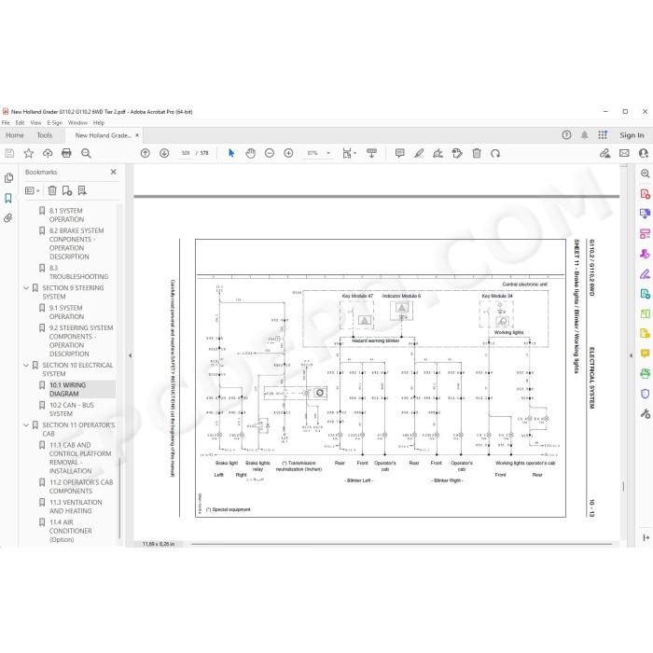The image size is (653, 653).
Task: Send file by email envelope icon
Action: coord(624,153)
